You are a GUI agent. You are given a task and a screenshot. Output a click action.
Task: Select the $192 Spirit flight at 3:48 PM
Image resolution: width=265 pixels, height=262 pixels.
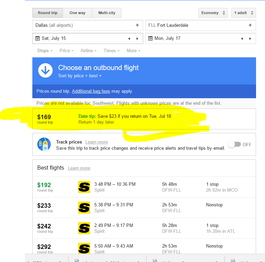coord(144,187)
